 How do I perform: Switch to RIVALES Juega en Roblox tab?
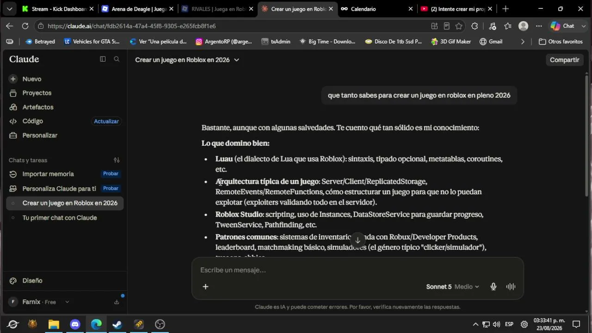(217, 9)
